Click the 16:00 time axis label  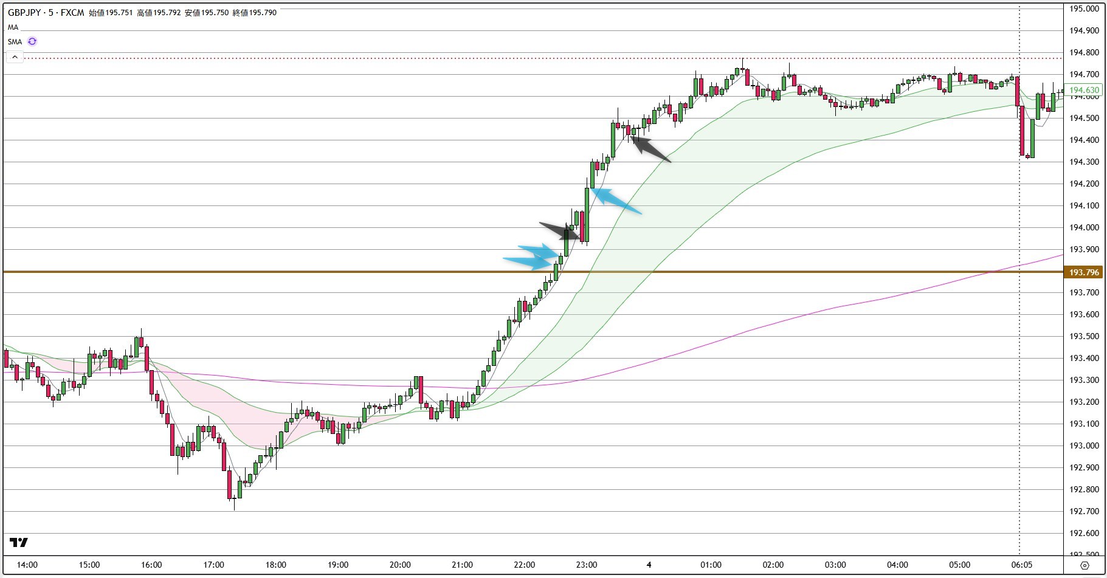tap(151, 565)
